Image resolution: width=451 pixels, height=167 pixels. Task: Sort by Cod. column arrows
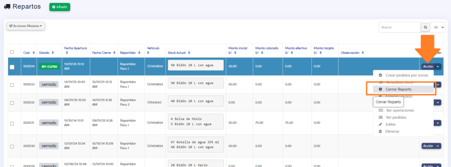click(x=33, y=53)
